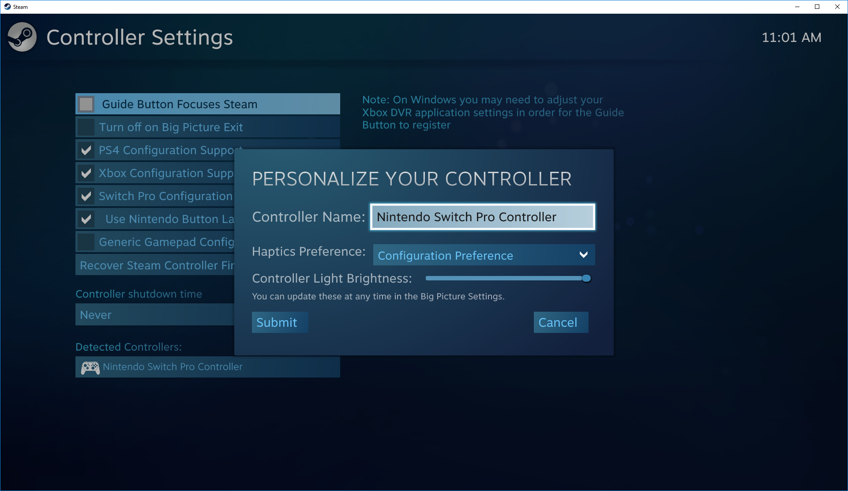Click the Steam logo icon in title bar
Screen dimensions: 848x491
(x=8, y=6)
